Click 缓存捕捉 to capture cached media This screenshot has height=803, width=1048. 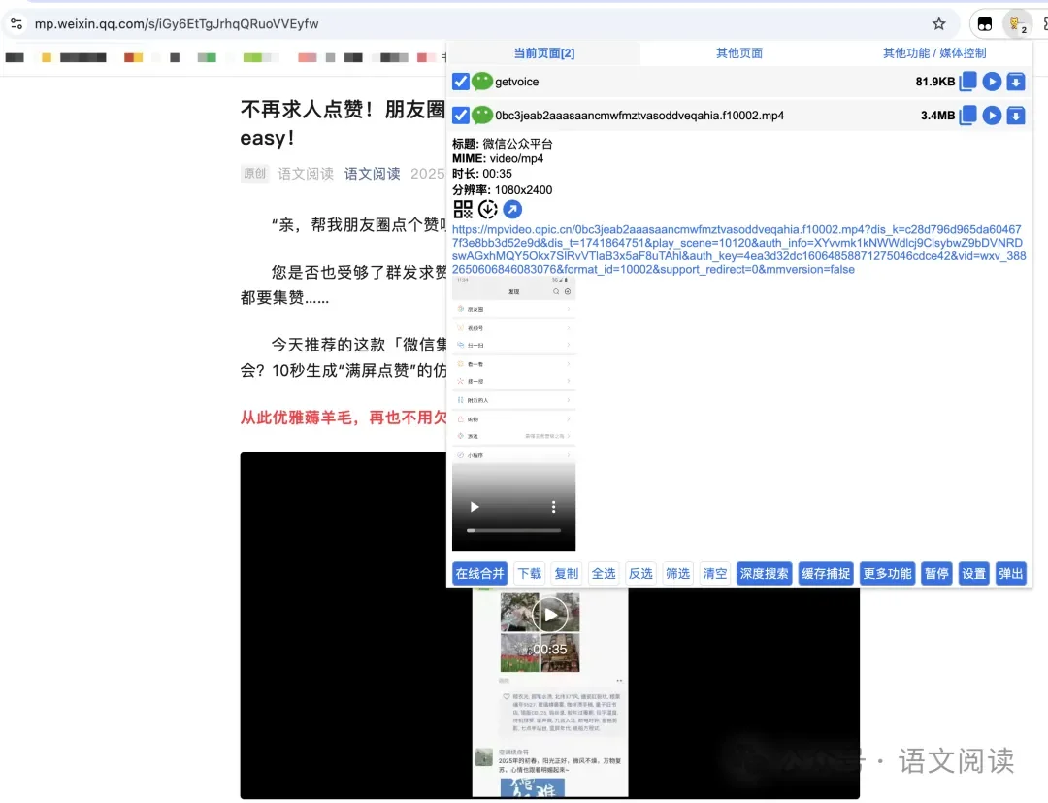(x=825, y=573)
